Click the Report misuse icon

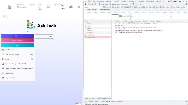[x=3, y=78]
